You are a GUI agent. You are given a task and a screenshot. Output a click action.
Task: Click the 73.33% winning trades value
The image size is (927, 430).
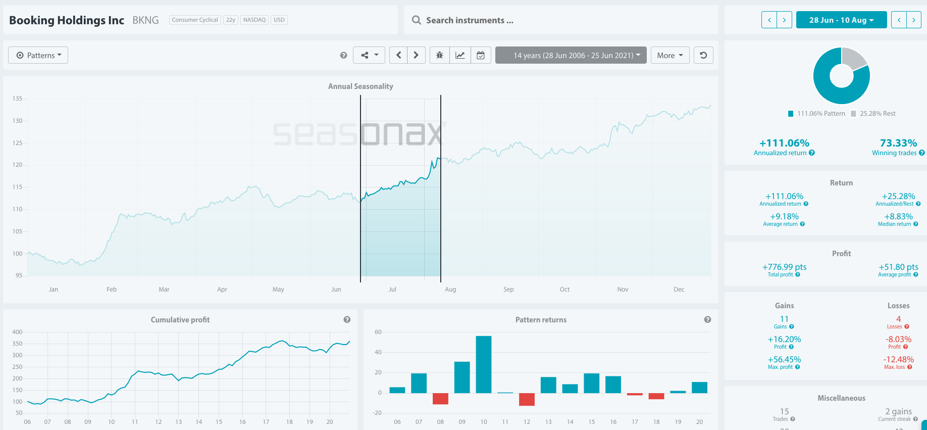click(898, 143)
